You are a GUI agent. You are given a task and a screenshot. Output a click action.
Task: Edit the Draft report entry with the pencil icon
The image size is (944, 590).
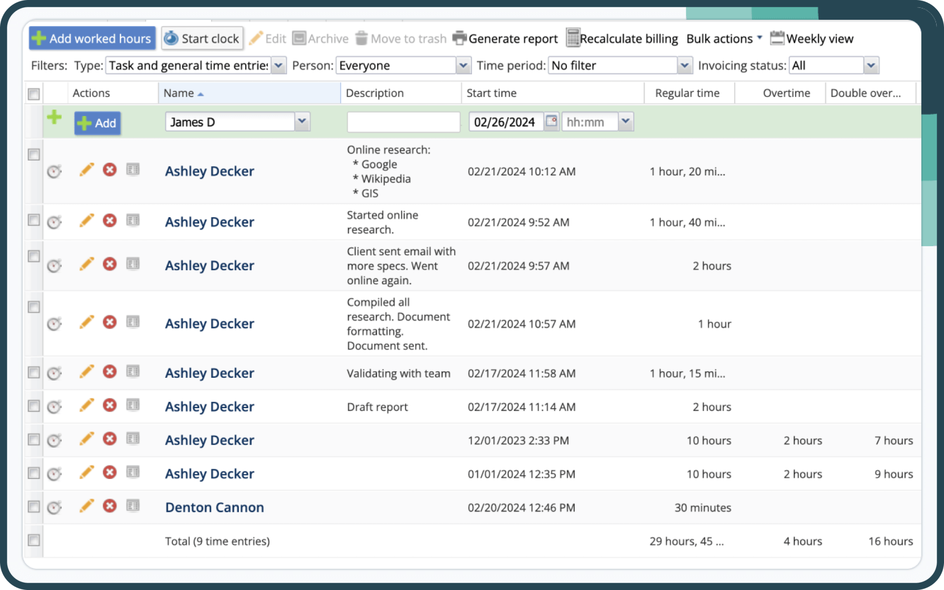coord(87,405)
